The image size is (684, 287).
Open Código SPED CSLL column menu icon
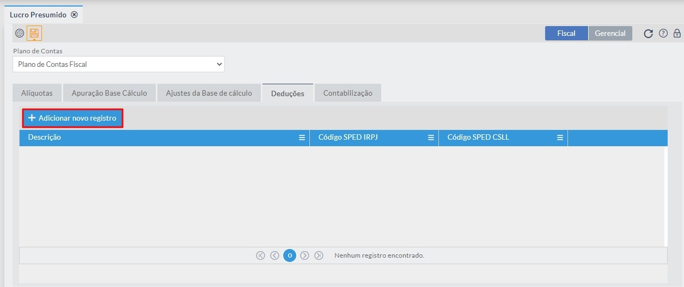[x=560, y=138]
